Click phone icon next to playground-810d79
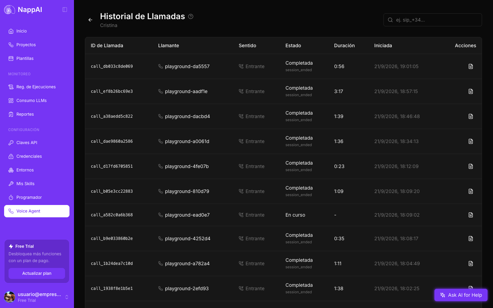Image resolution: width=493 pixels, height=308 pixels. click(161, 191)
